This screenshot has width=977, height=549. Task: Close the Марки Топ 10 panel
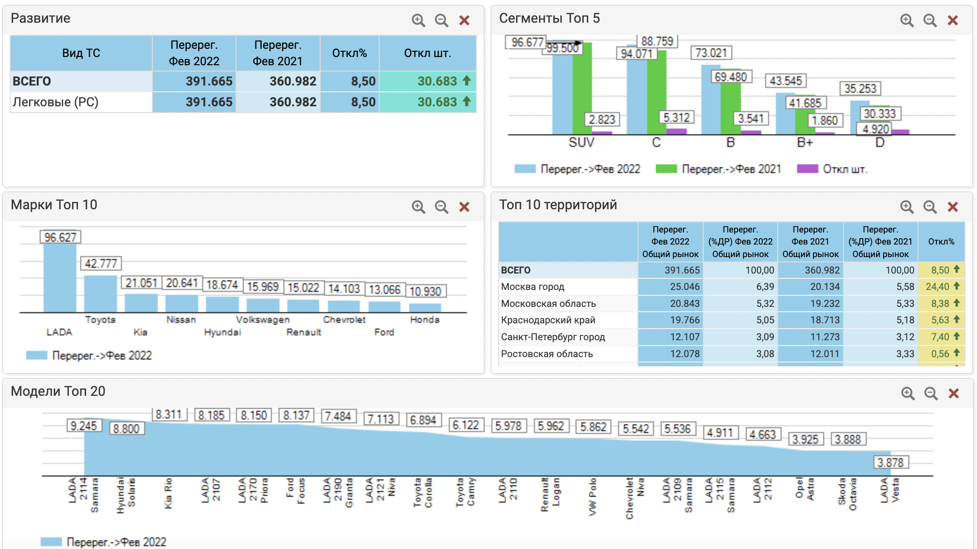[x=464, y=207]
